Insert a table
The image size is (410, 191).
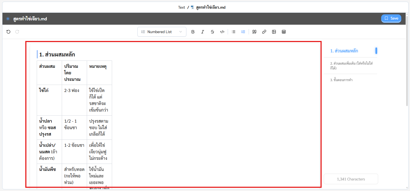(284, 32)
